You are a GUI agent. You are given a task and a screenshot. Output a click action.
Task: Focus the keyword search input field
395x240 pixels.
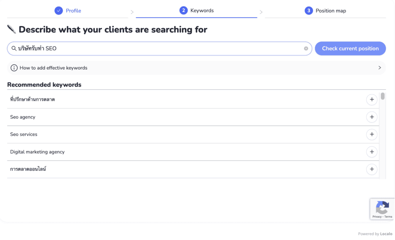coord(159,48)
